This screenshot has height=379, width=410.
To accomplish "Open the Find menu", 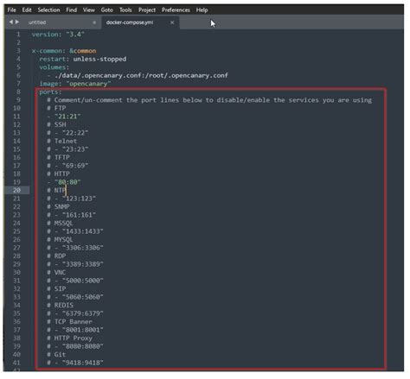I will point(72,10).
